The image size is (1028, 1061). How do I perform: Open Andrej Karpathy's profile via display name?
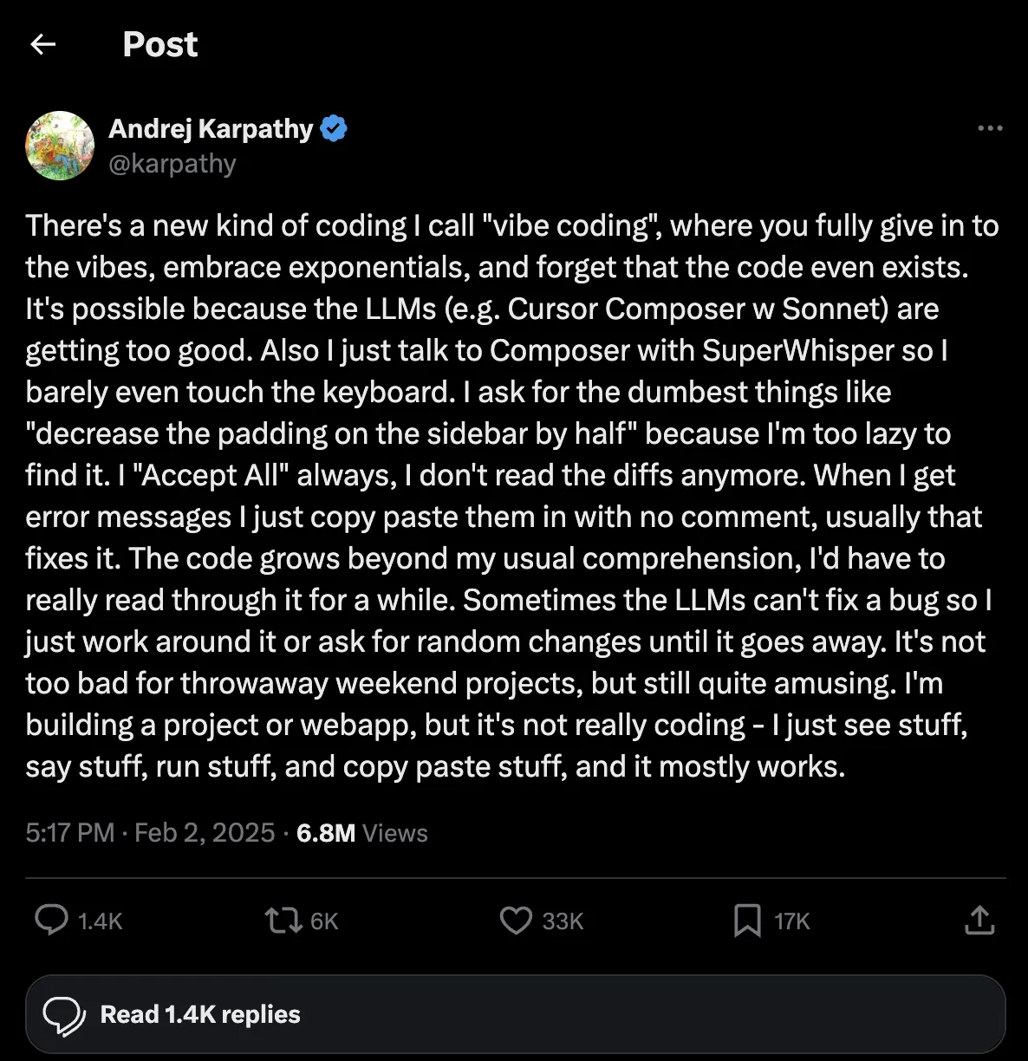click(x=211, y=127)
